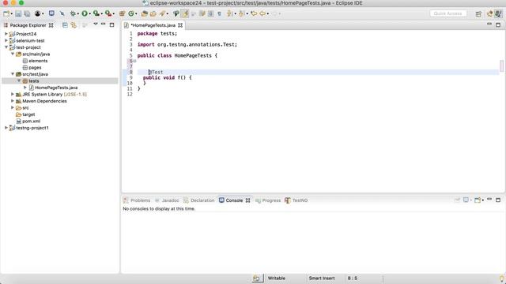Image resolution: width=506 pixels, height=284 pixels.
Task: Select the pages package
Action: 32,68
